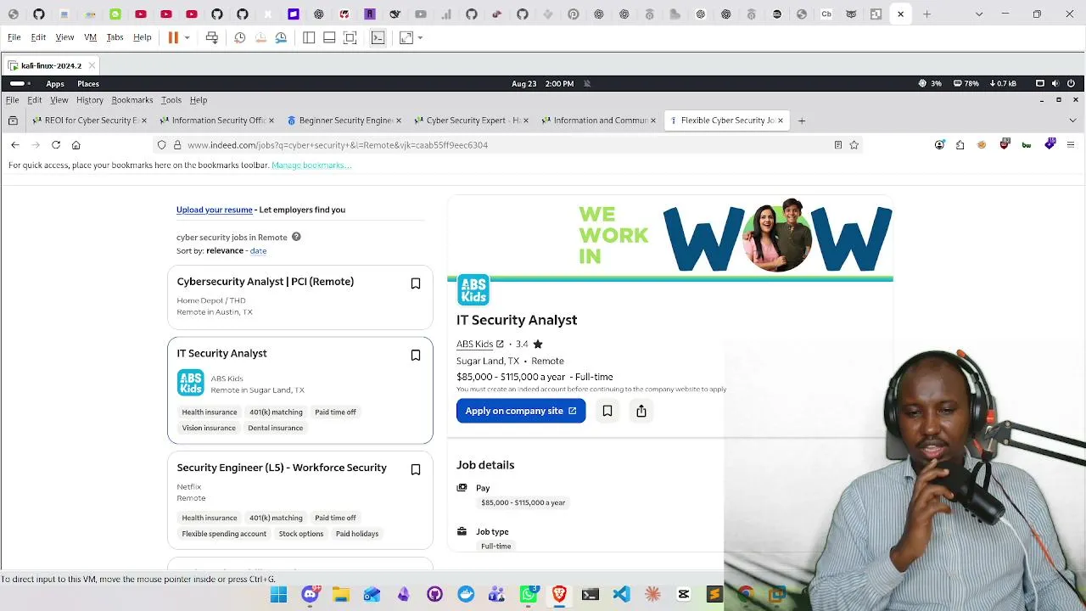Open WhatsApp from the Windows taskbar
The width and height of the screenshot is (1086, 611).
[x=528, y=595]
